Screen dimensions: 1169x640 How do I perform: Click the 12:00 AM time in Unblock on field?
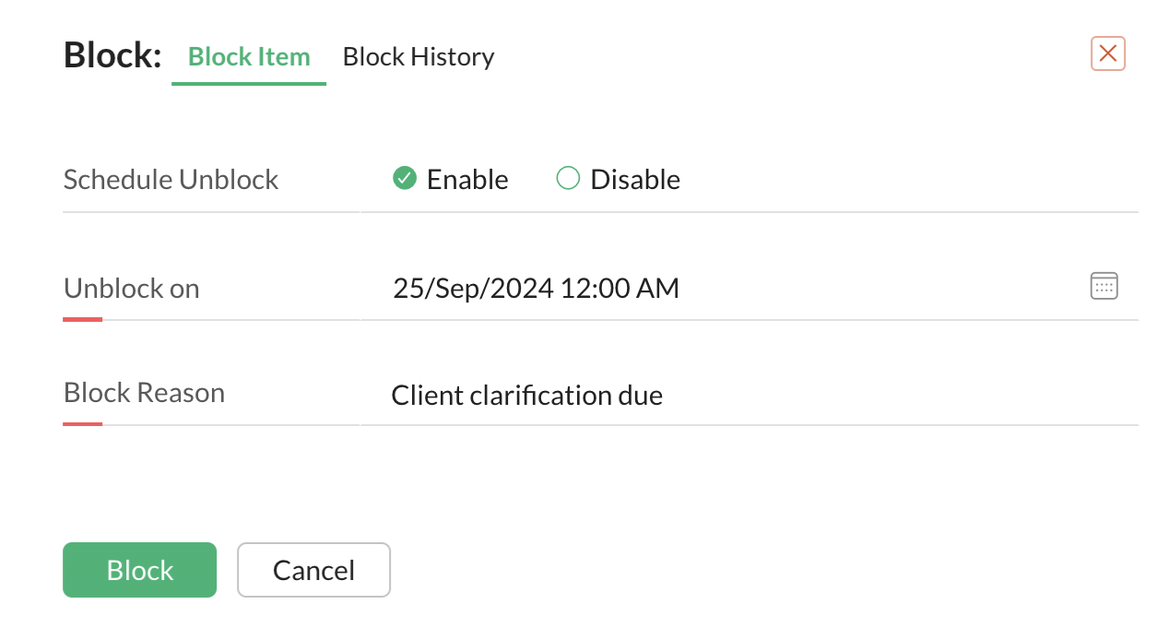(620, 289)
